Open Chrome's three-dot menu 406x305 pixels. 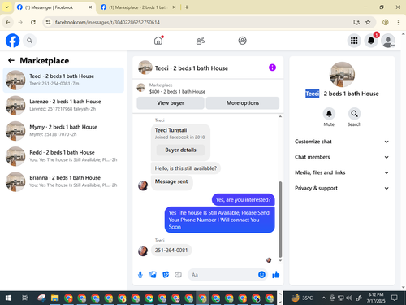(398, 22)
